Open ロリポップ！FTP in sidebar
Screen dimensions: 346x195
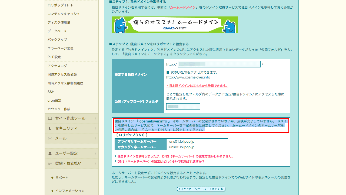tap(60, 5)
